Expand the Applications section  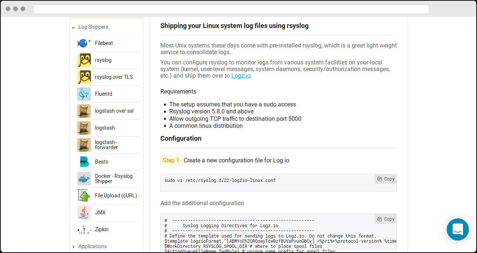coord(89,246)
